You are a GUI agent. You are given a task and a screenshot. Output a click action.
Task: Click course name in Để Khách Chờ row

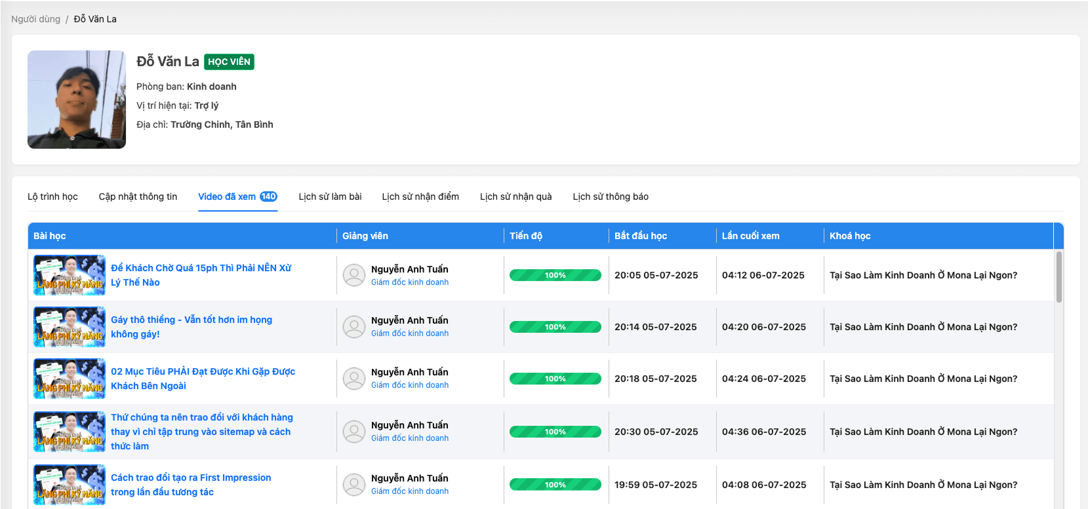pos(923,275)
